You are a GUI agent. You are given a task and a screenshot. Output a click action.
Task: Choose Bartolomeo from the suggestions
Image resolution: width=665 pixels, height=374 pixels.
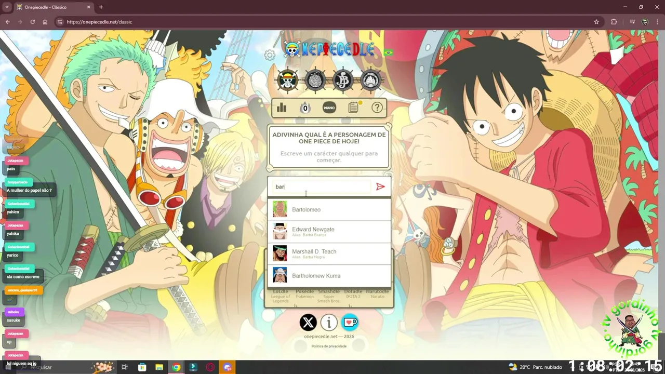329,209
